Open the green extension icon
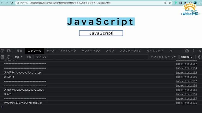 (176, 3)
